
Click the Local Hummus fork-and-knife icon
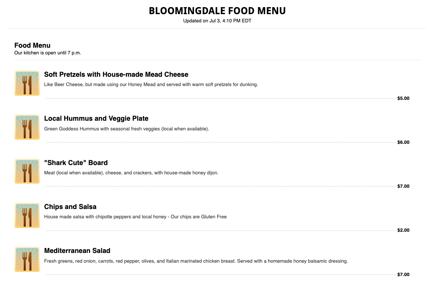point(27,127)
